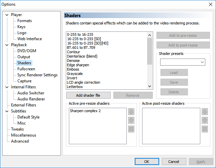Viewport: 216px width, 168px height.
Task: Collapse the Player tree node
Action: (7, 15)
